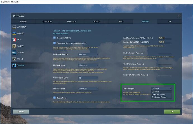193x124 pixels.
Task: Switch to the SYSTEM tab
Action: 23,21
